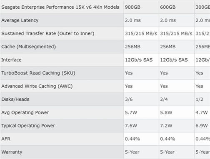
Task: Select the Cache (Multisegmented) row label
Action: (x=29, y=47)
